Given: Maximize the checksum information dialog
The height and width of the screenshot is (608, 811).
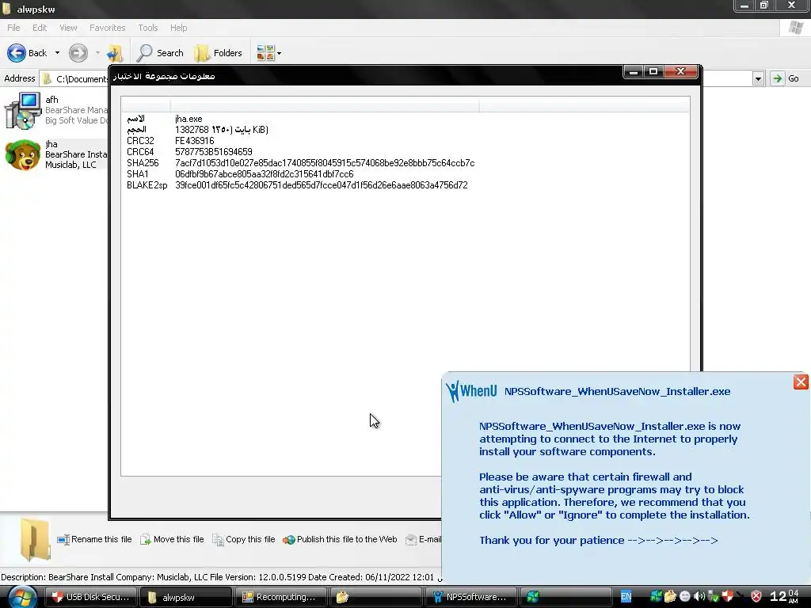Looking at the screenshot, I should (x=653, y=72).
